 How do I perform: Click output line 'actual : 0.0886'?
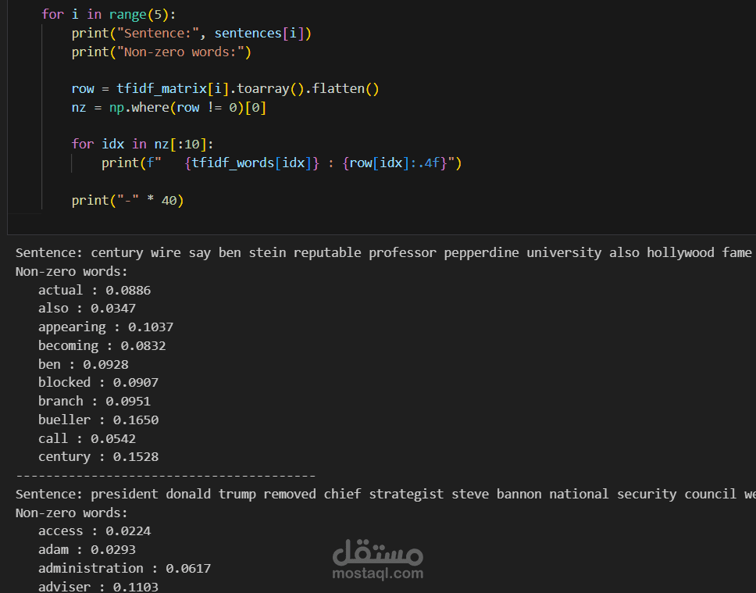[x=94, y=291]
